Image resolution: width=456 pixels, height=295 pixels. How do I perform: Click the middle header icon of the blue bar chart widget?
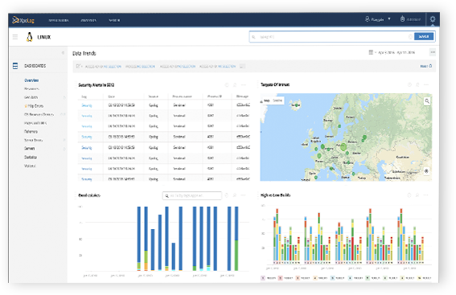pyautogui.click(x=235, y=195)
